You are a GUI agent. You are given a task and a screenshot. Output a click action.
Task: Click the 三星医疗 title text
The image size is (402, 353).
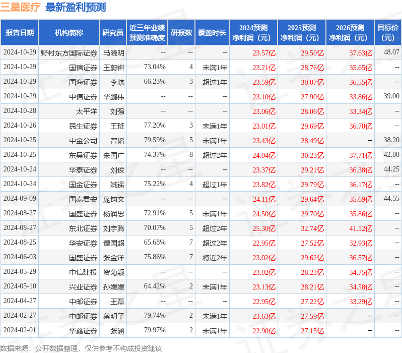point(20,7)
